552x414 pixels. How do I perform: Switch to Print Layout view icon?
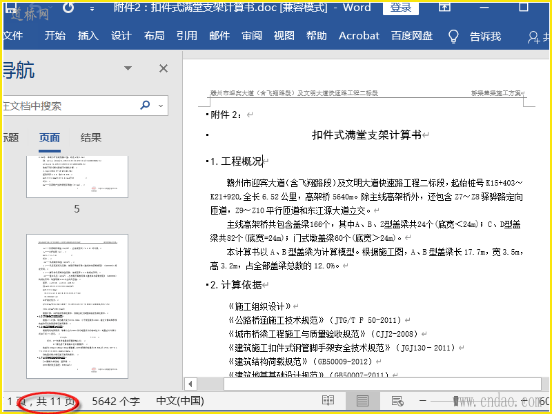362,401
